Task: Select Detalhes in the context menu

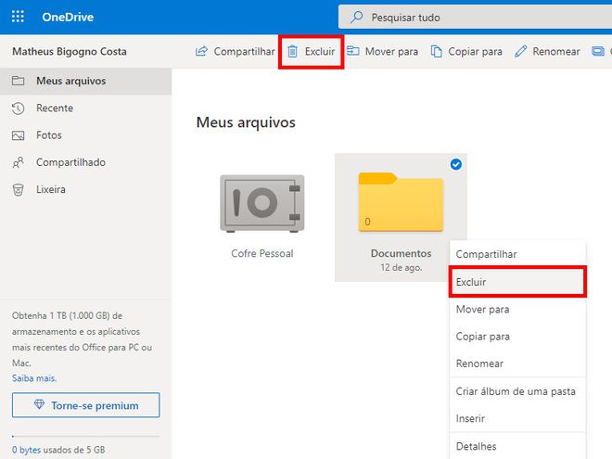Action: (x=517, y=446)
